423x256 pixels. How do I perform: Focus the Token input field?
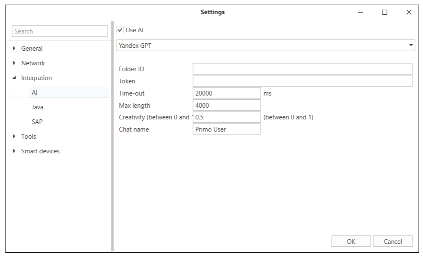302,81
